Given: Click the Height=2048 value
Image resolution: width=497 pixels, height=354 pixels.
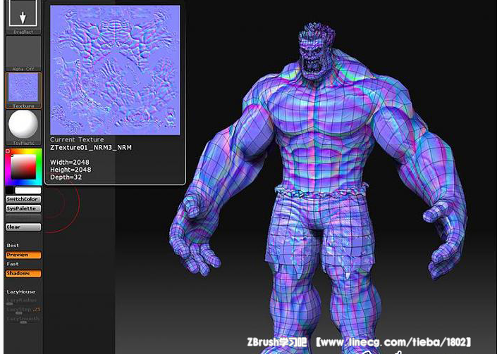Looking at the screenshot, I should [70, 170].
